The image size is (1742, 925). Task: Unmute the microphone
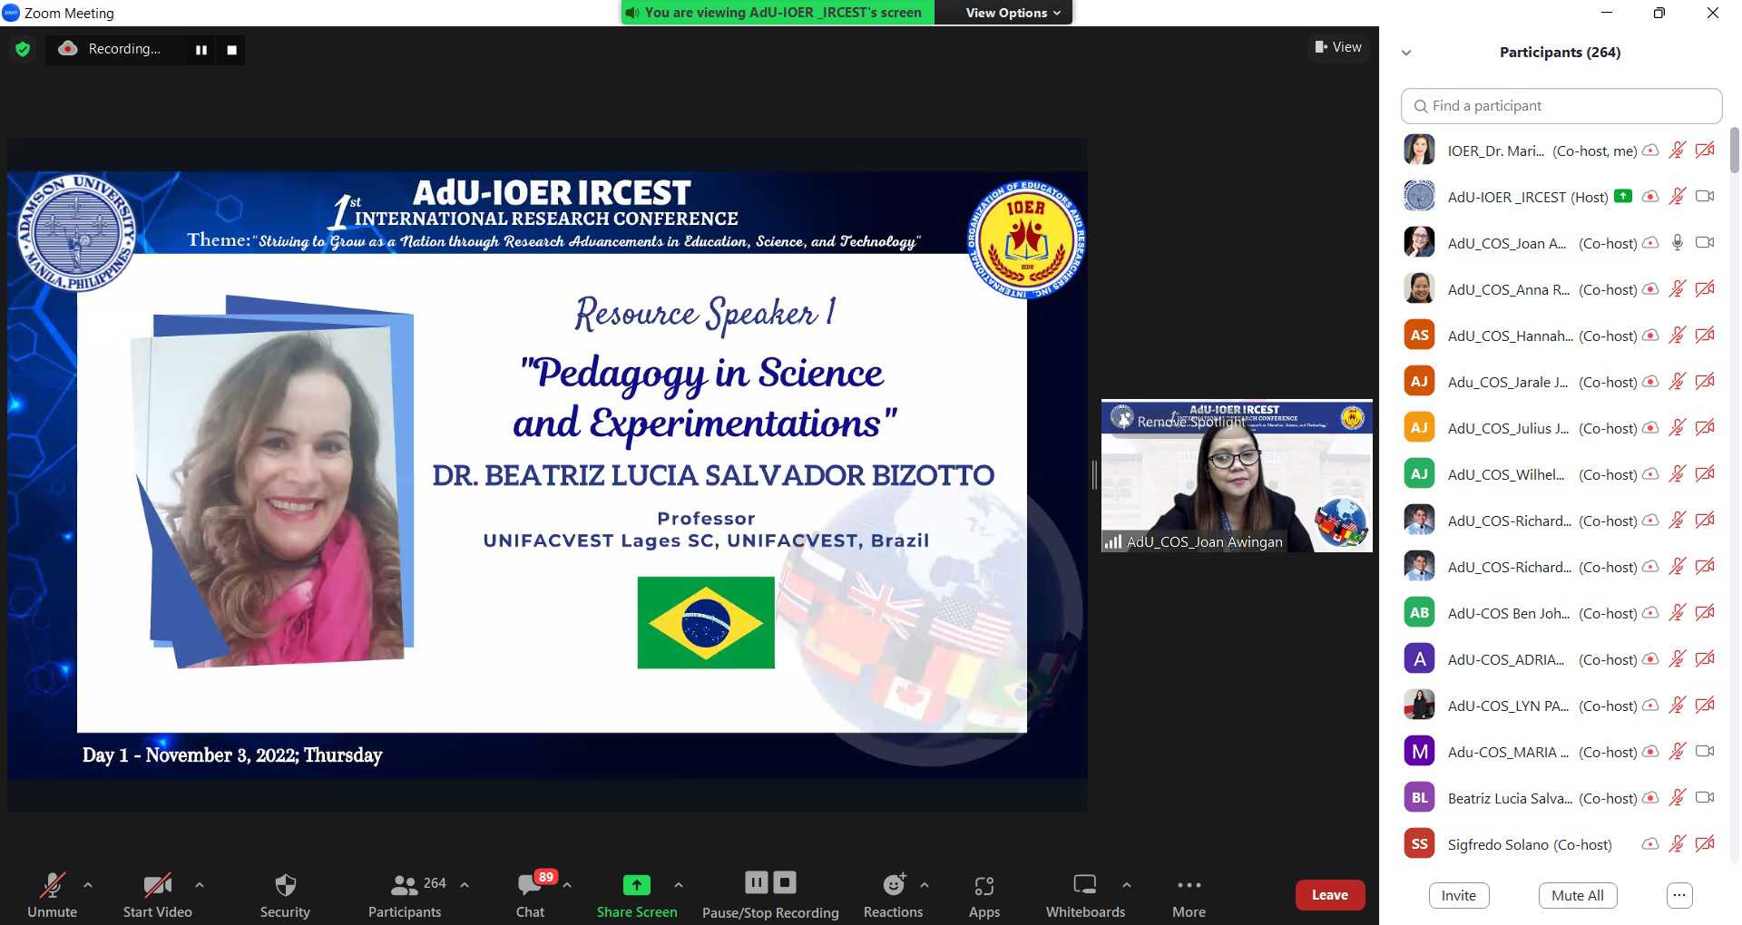(52, 885)
